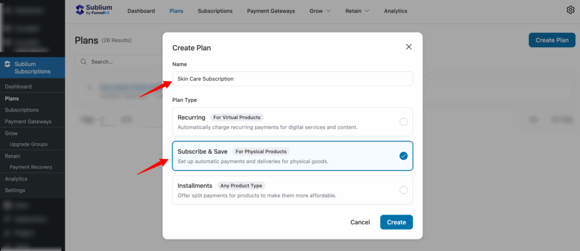Click the search magnifier icon
580x251 pixels.
tap(84, 61)
